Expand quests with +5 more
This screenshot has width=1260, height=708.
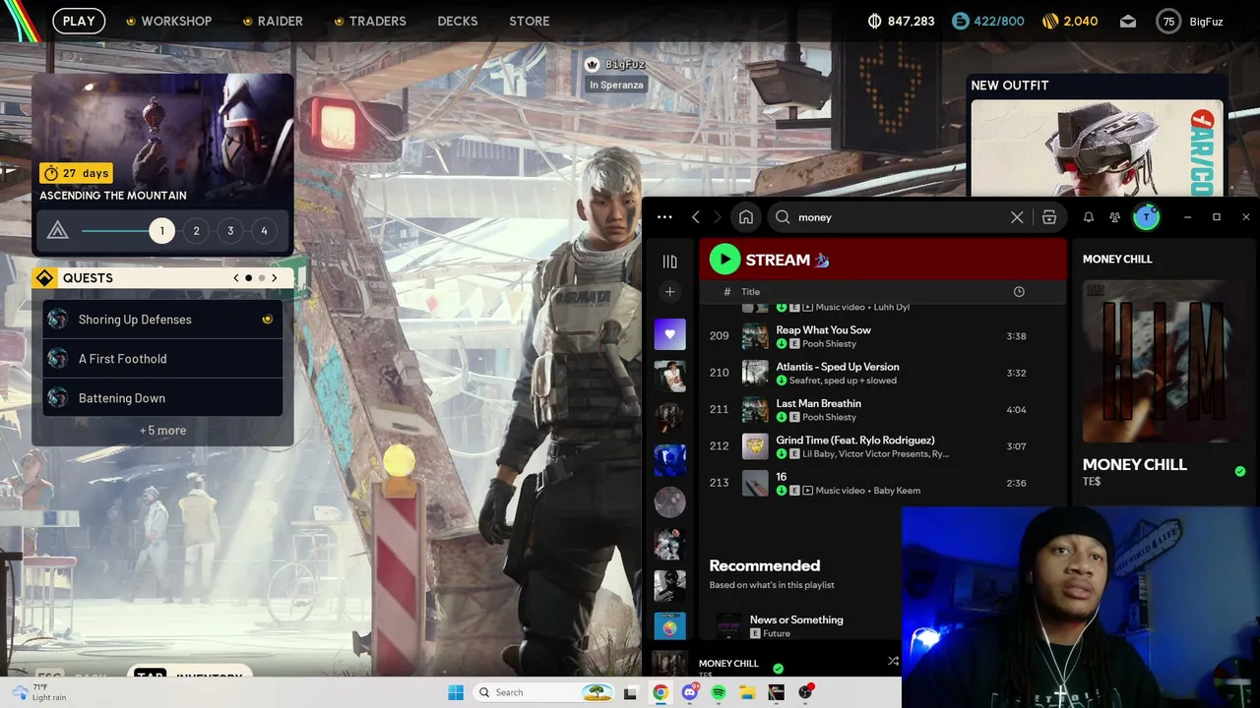pos(162,431)
